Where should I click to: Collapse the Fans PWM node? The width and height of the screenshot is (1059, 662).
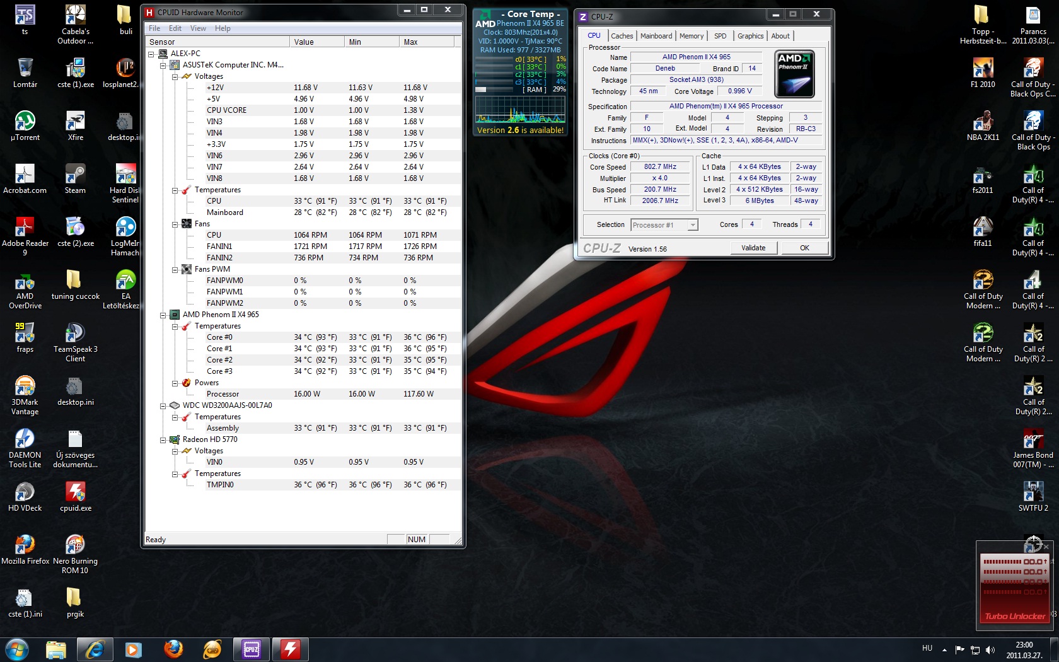[x=175, y=269]
